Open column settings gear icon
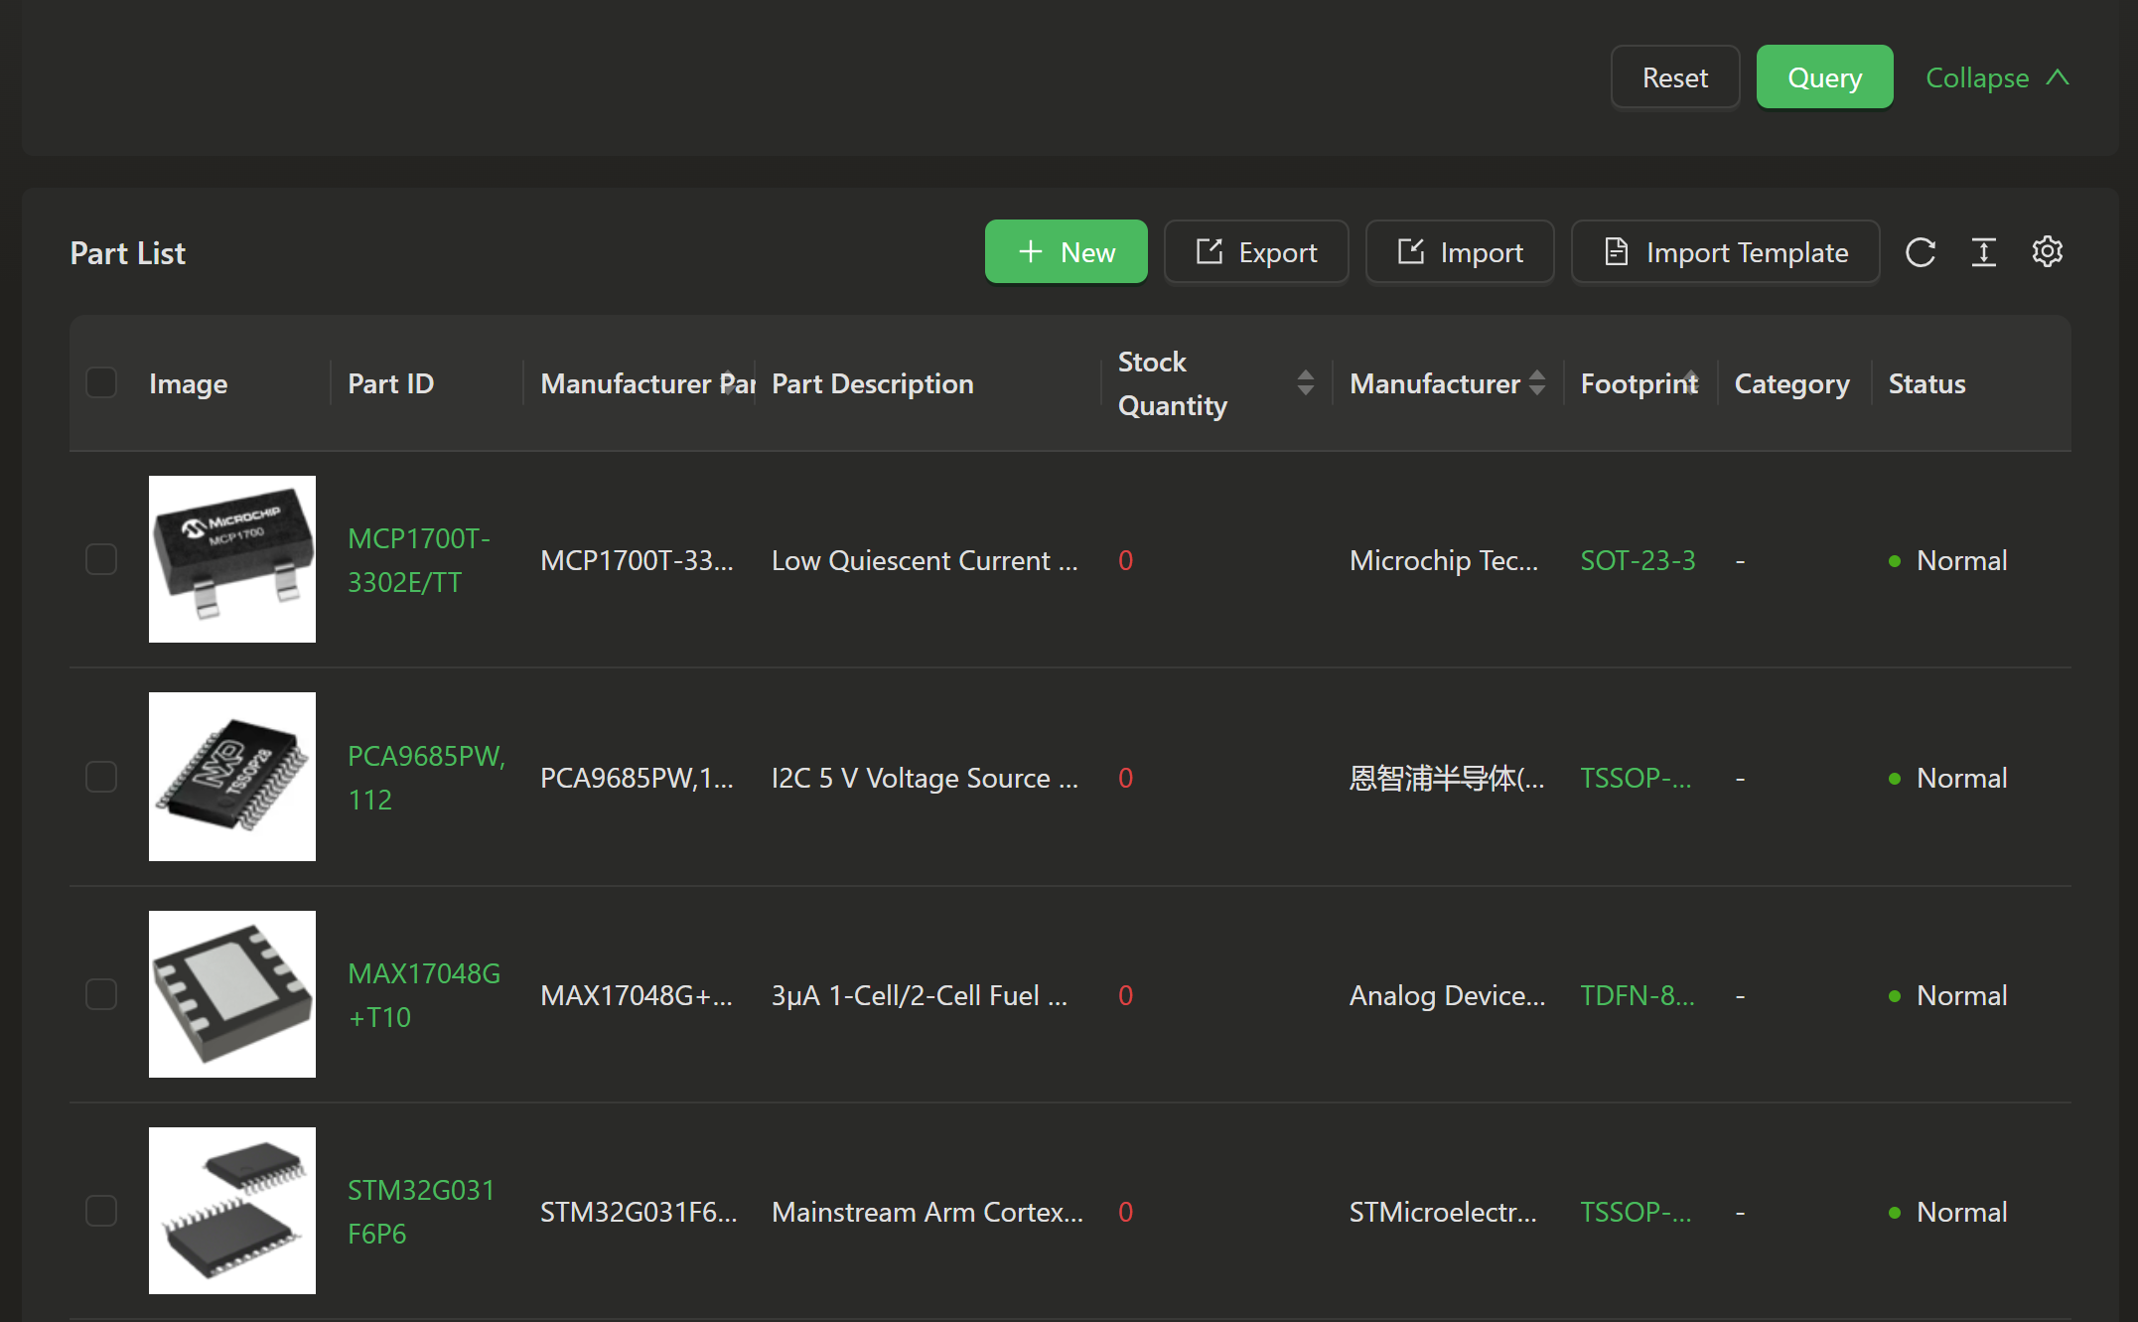Image resolution: width=2138 pixels, height=1322 pixels. click(x=2047, y=252)
